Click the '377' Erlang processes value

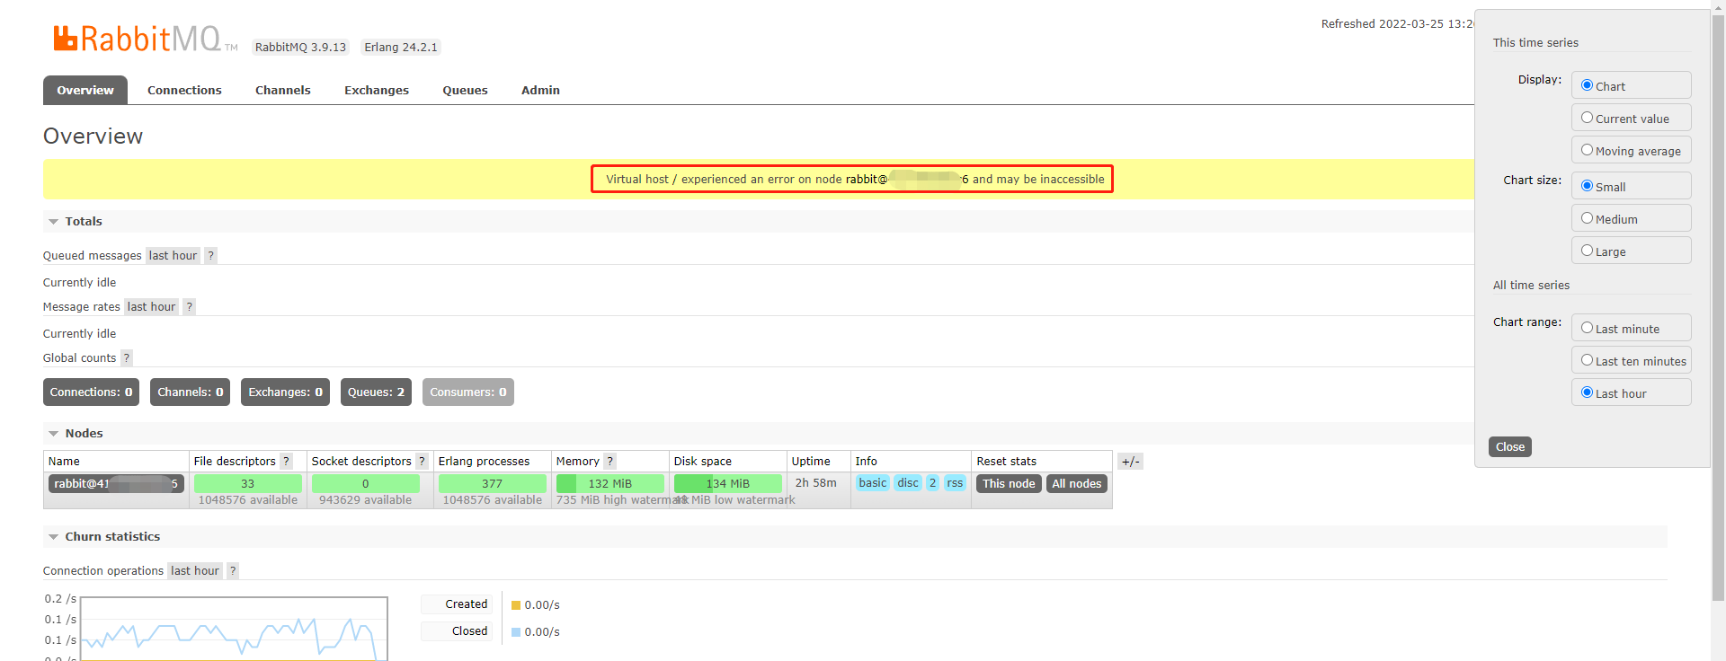pos(492,484)
